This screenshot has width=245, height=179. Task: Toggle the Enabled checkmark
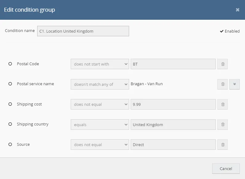[230, 31]
